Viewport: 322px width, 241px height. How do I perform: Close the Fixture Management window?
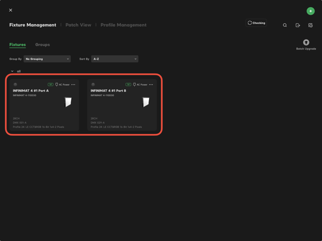pos(11,10)
